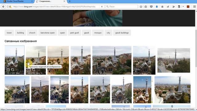Viewport: 197px width, 111px height.
Task: Open the Pocket shield icon
Action: tap(151, 7)
